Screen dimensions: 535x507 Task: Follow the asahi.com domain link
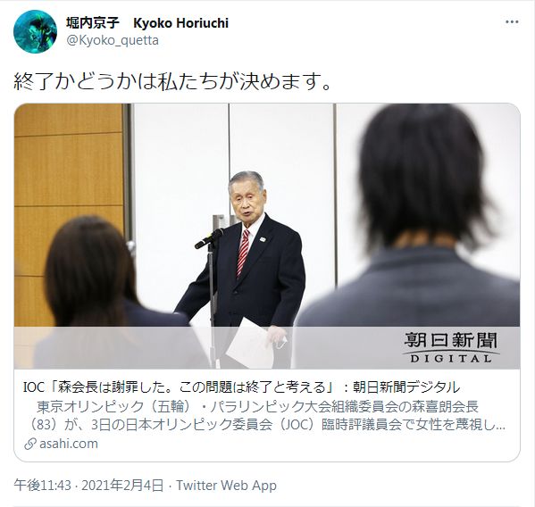tap(69, 444)
